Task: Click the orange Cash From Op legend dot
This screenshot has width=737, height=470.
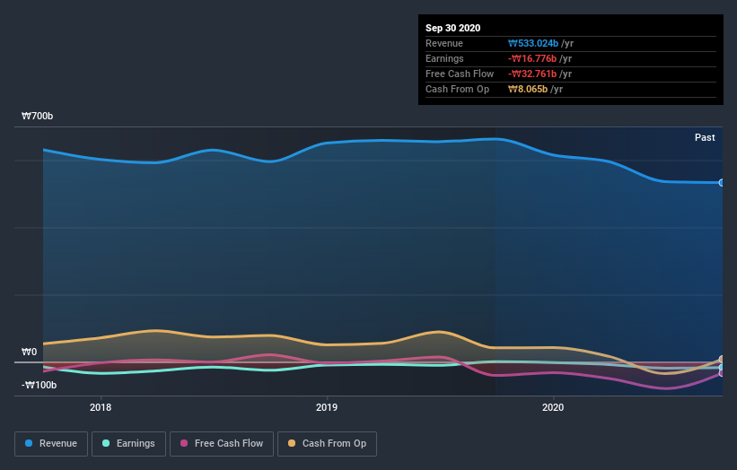Action: pyautogui.click(x=292, y=443)
